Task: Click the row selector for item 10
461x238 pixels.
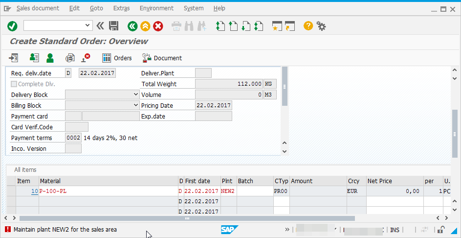Action: point(11,191)
